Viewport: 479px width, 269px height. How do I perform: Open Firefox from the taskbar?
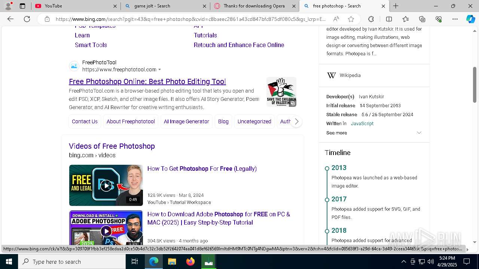190,262
